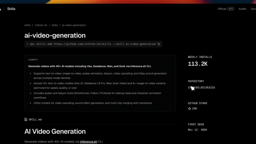The width and height of the screenshot is (256, 144).
Task: Click the 'SUMMARY' label
Action: tap(33, 60)
